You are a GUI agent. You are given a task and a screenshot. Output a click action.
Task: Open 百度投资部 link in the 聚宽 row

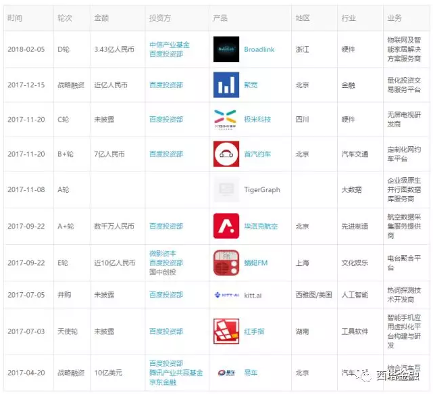point(166,85)
